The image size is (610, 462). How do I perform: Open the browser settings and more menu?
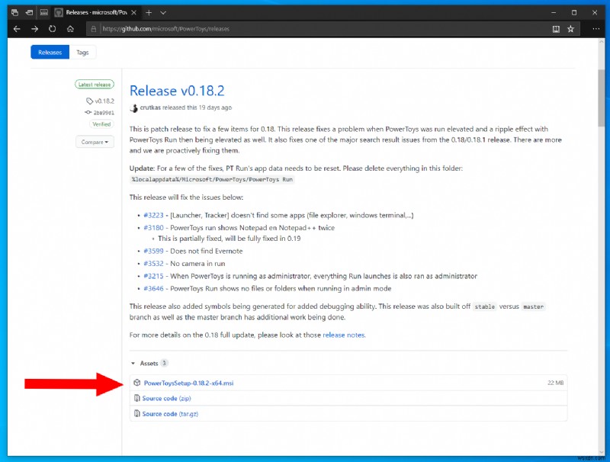pos(596,29)
